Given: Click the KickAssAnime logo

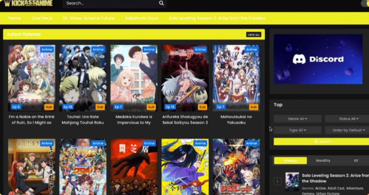Looking at the screenshot, I should (x=28, y=3).
